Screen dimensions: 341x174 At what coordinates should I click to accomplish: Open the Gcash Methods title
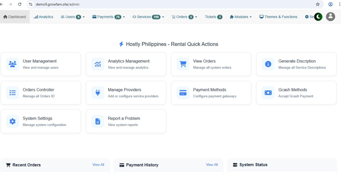pos(293,90)
